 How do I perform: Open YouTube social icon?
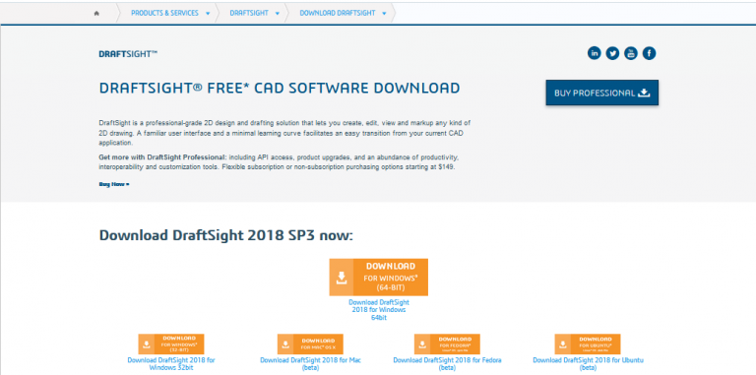click(x=631, y=53)
